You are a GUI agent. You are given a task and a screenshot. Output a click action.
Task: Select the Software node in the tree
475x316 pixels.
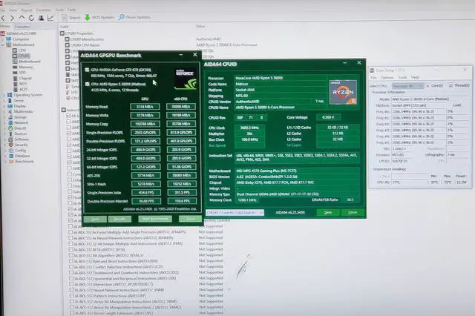[22, 139]
